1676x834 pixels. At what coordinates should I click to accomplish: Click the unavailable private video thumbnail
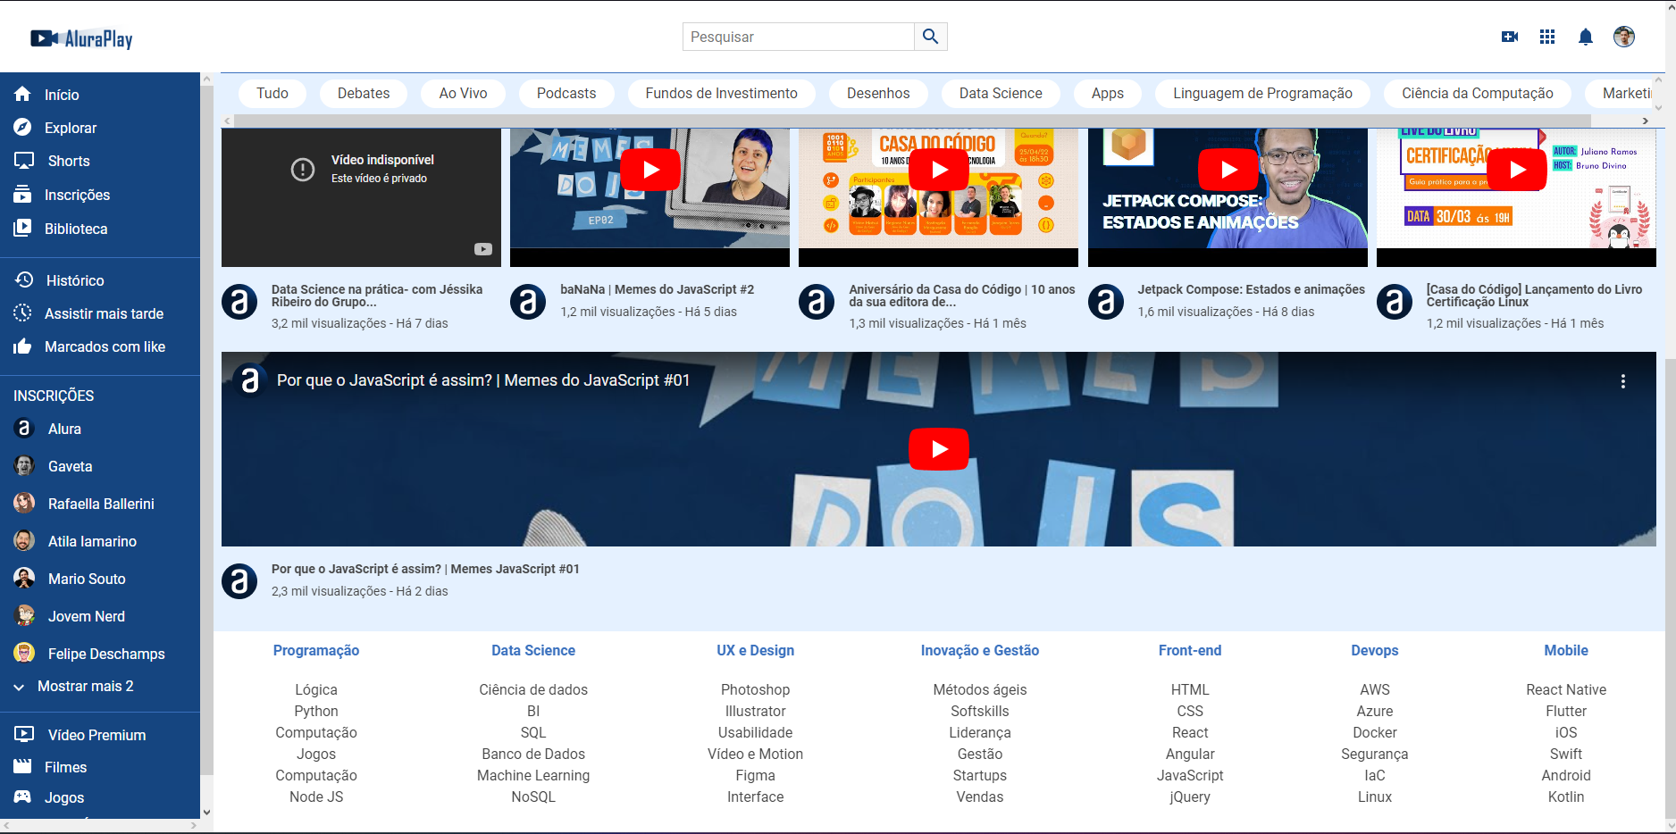361,196
